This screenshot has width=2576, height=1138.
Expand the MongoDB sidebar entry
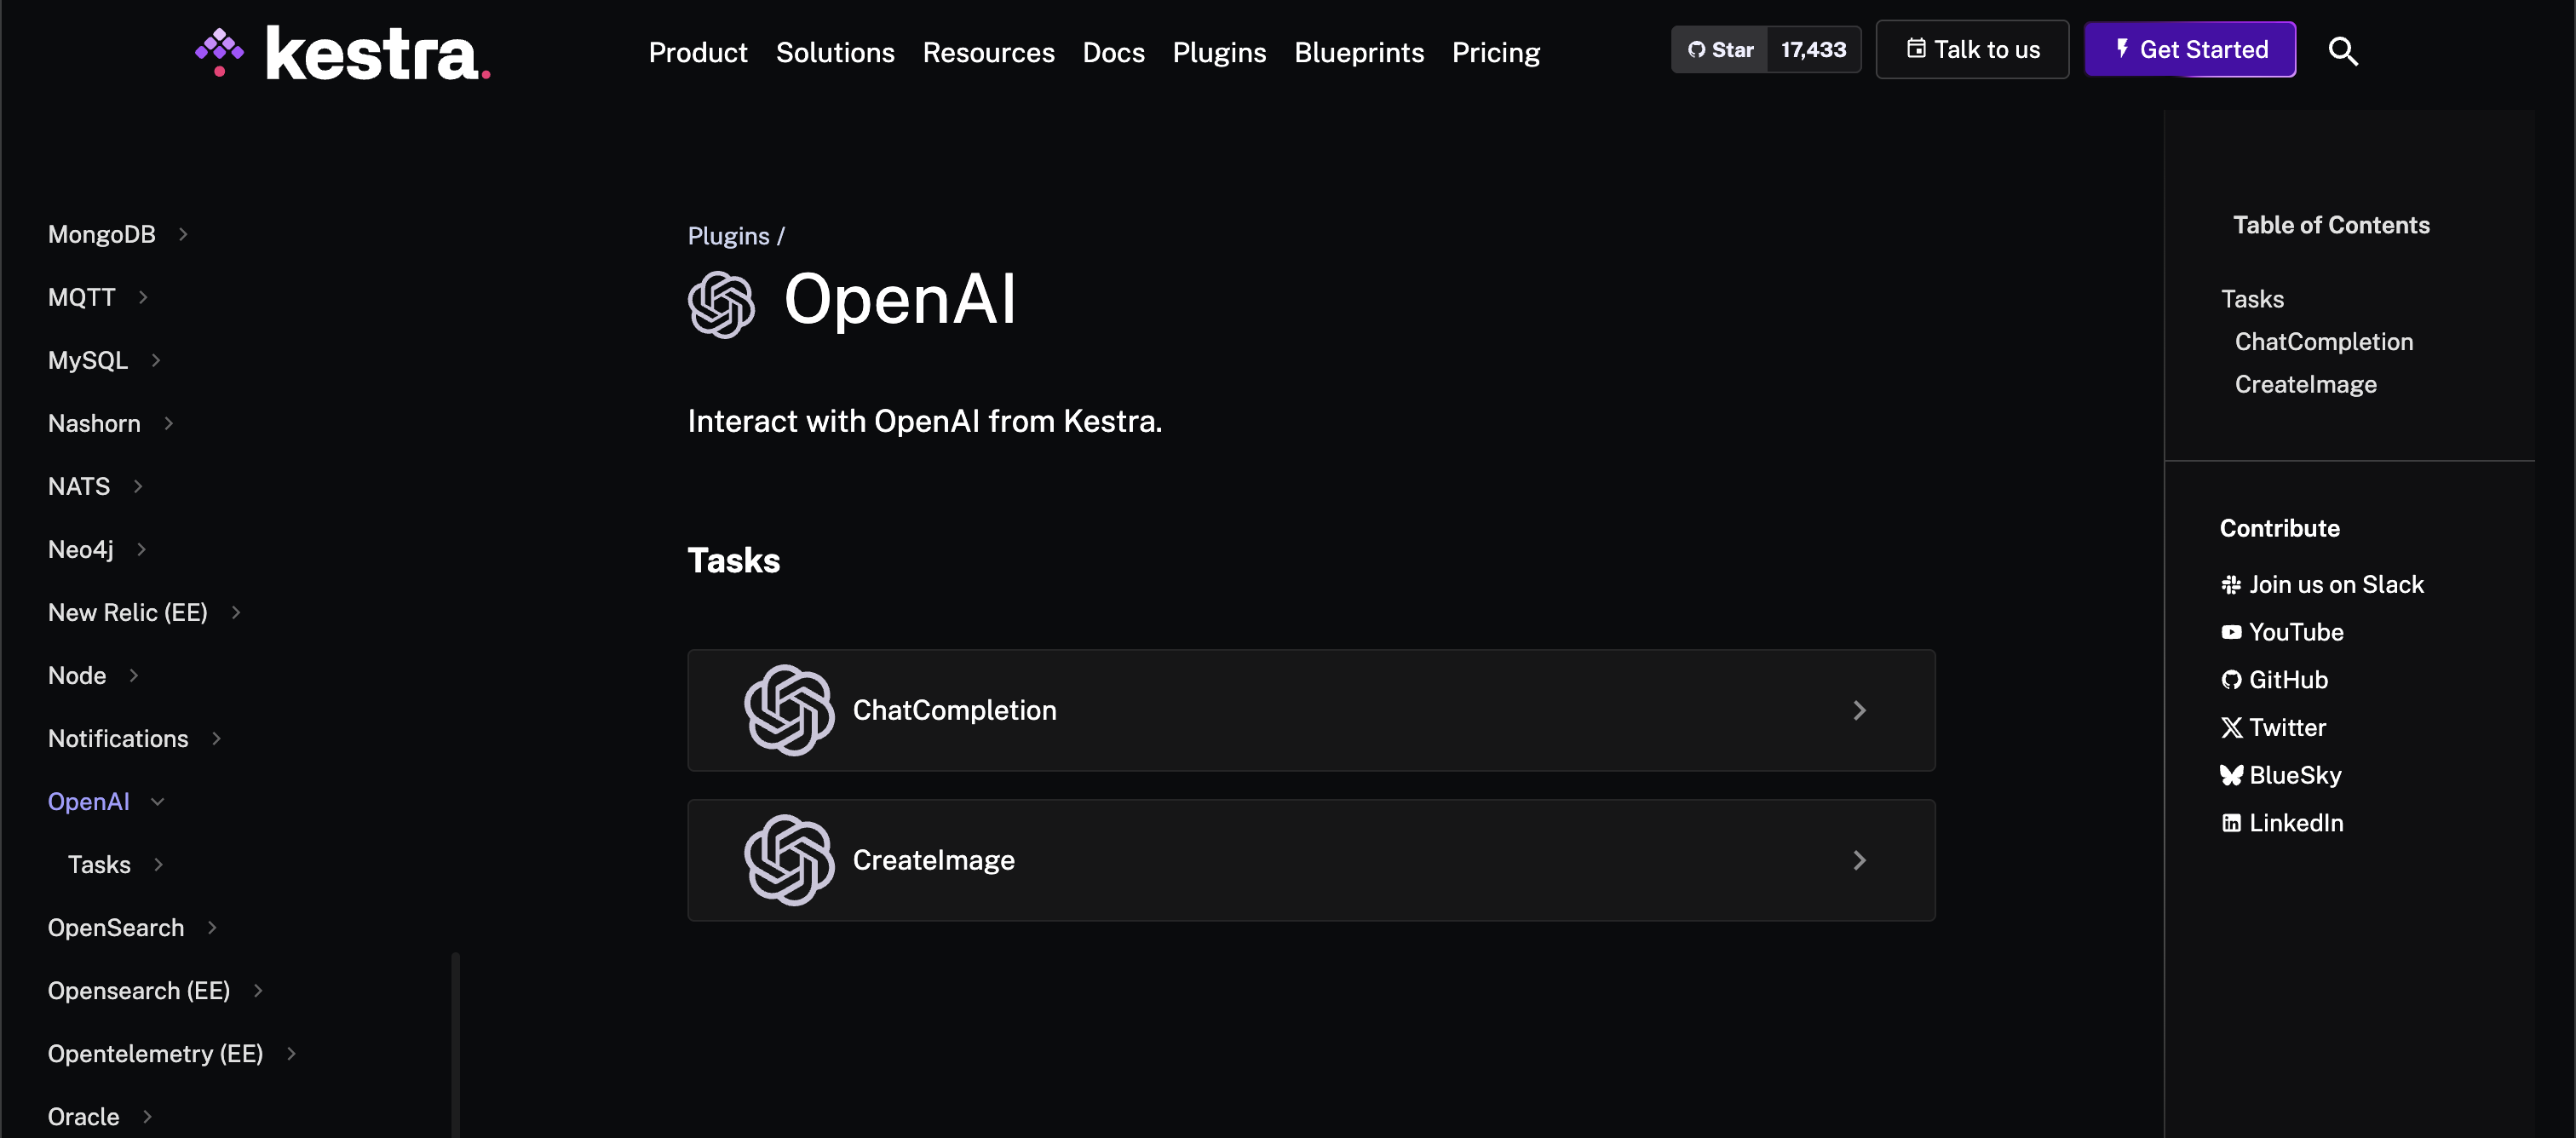[x=184, y=233]
